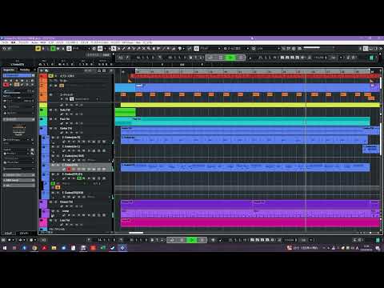Click the top zoom slider
Viewport: 384px width, 288px height.
[x=318, y=48]
